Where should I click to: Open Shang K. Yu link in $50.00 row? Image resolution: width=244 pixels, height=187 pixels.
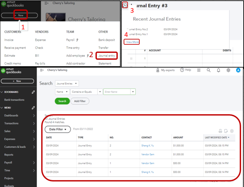click(x=147, y=172)
